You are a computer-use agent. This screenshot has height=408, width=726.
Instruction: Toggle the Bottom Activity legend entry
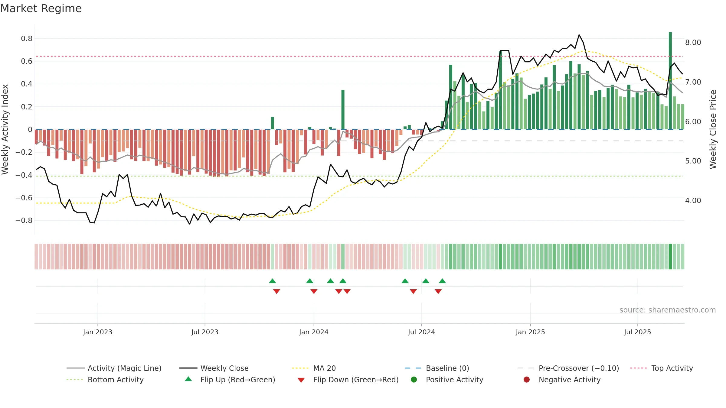click(x=105, y=380)
